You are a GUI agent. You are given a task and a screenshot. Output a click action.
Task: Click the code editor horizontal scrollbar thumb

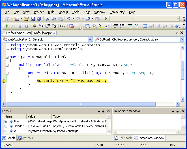click(x=81, y=104)
